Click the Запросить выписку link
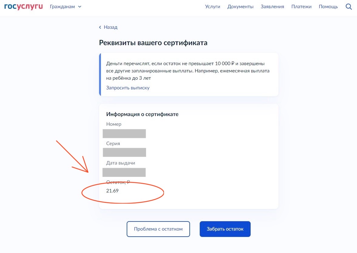This screenshot has width=357, height=253. (128, 88)
